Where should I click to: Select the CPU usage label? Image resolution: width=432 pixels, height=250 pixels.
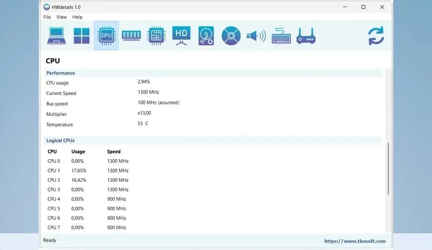click(57, 83)
